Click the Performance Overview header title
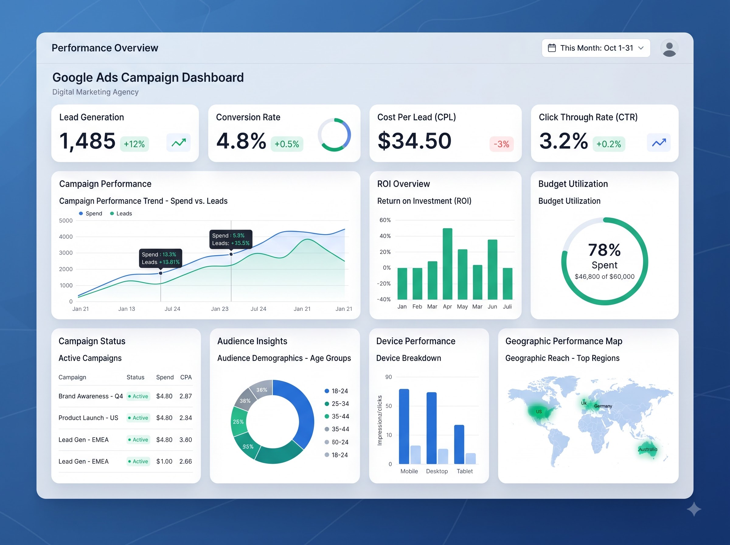Screen dimensions: 730x545 (105, 48)
